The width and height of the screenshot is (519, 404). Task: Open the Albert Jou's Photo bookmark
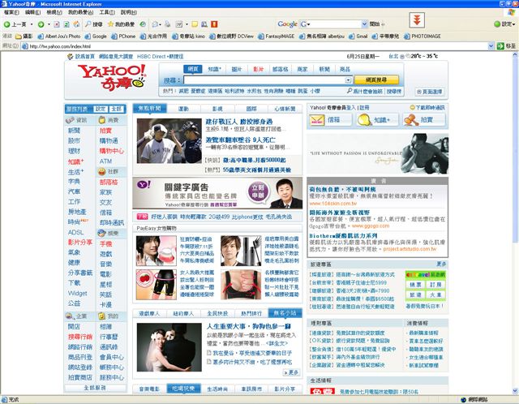59,37
